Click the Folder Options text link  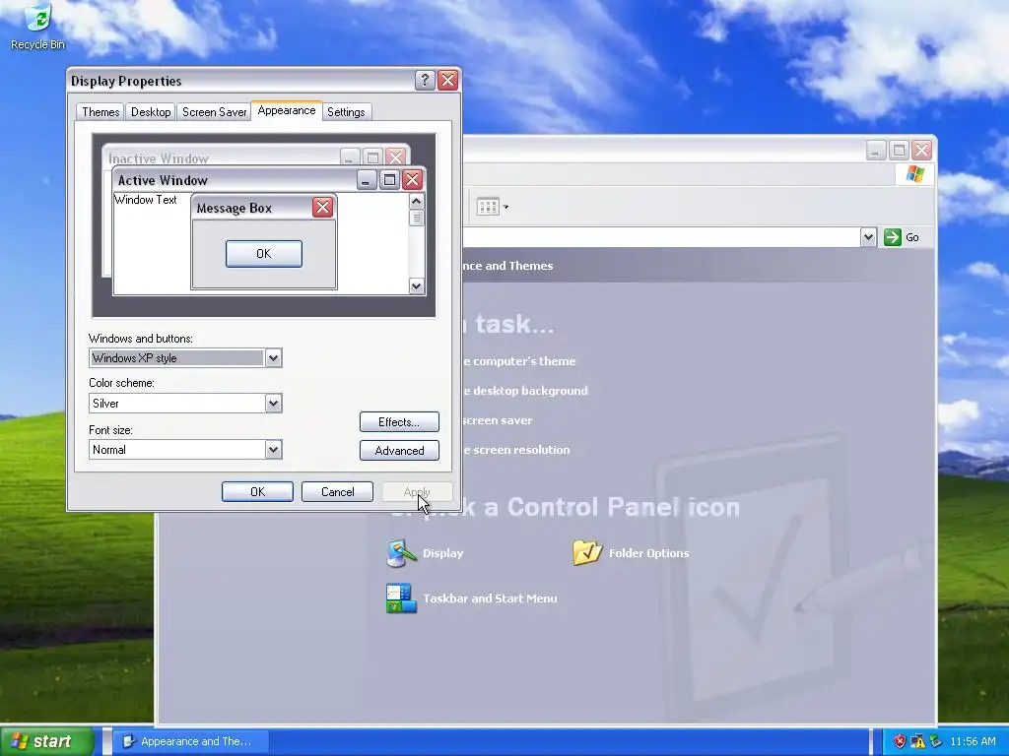click(x=648, y=553)
